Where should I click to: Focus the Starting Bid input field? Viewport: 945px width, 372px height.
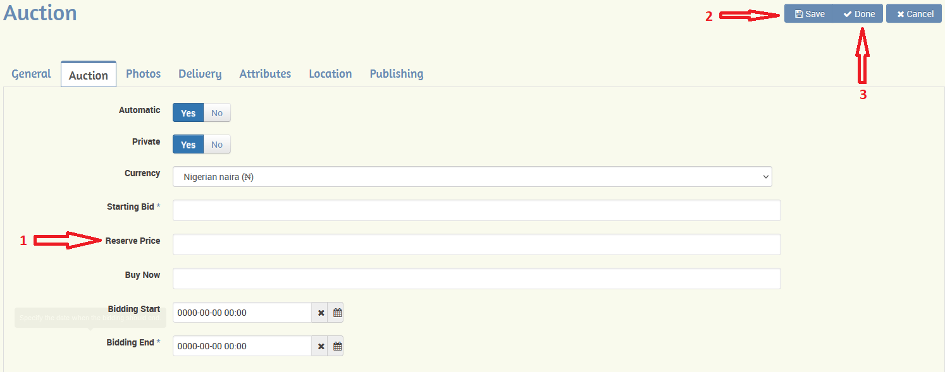click(x=476, y=210)
